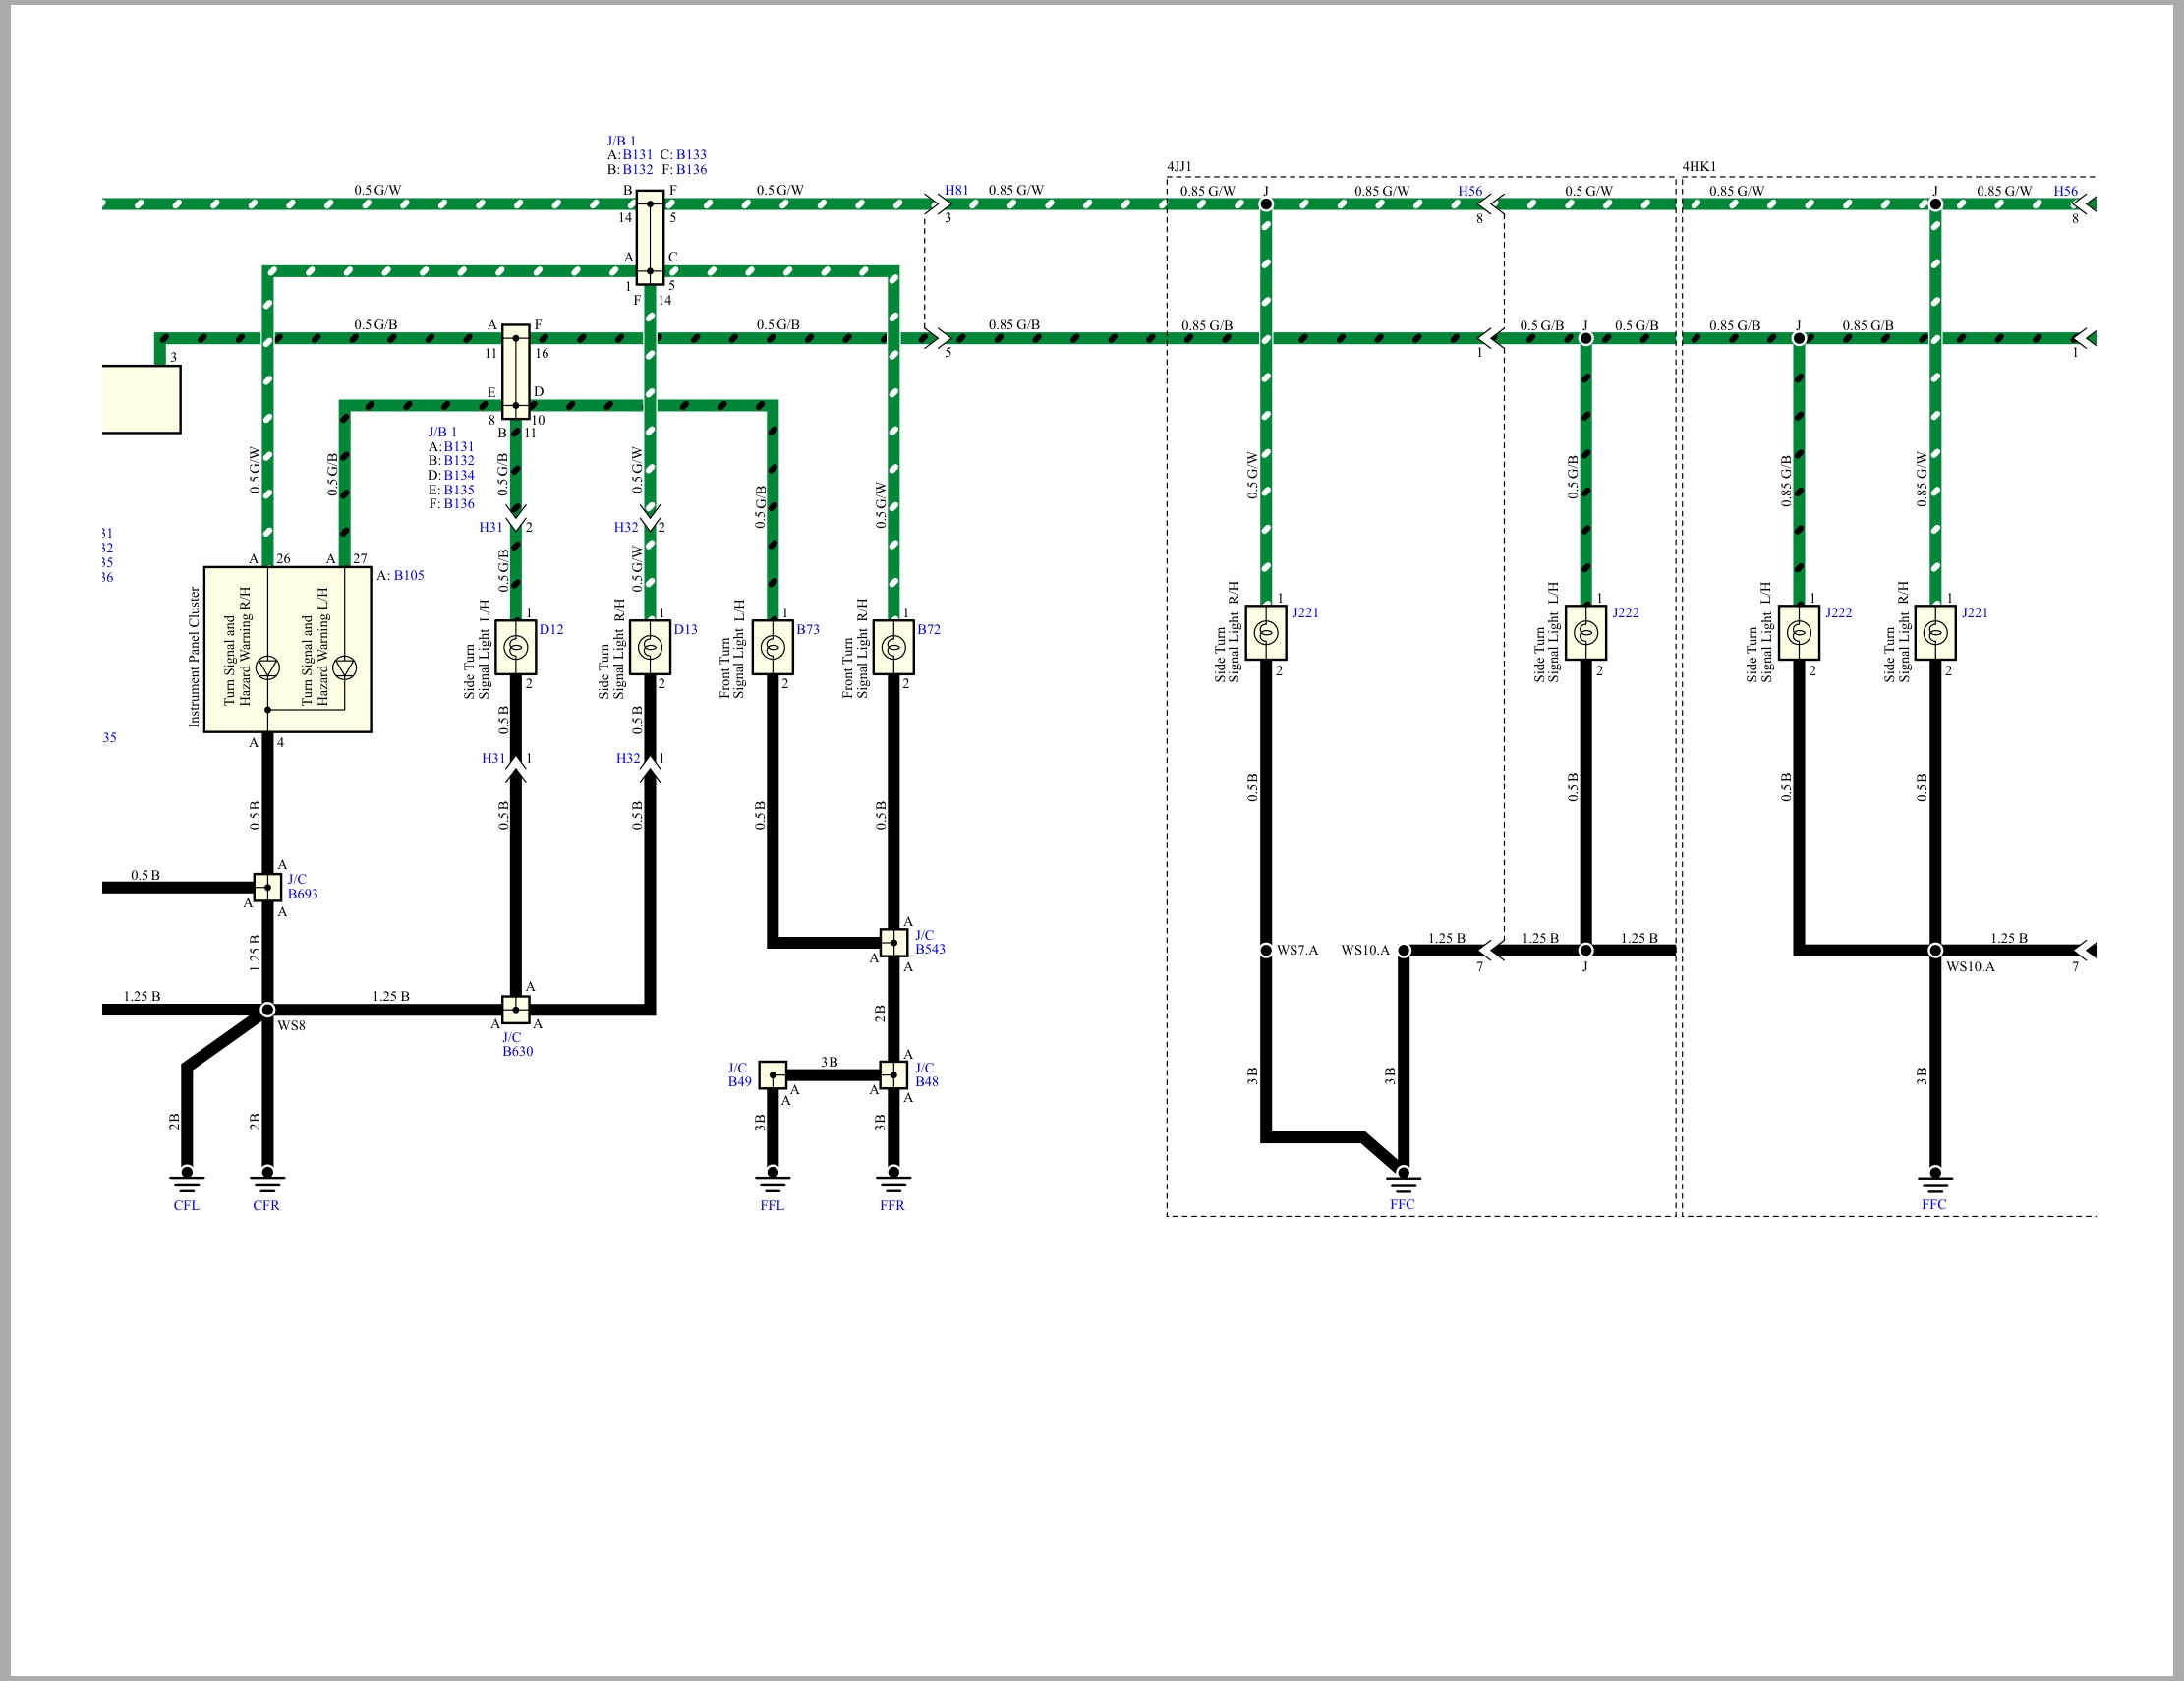This screenshot has height=1681, width=2184.
Task: Select the 4HK1 engine section label
Action: click(x=1699, y=167)
